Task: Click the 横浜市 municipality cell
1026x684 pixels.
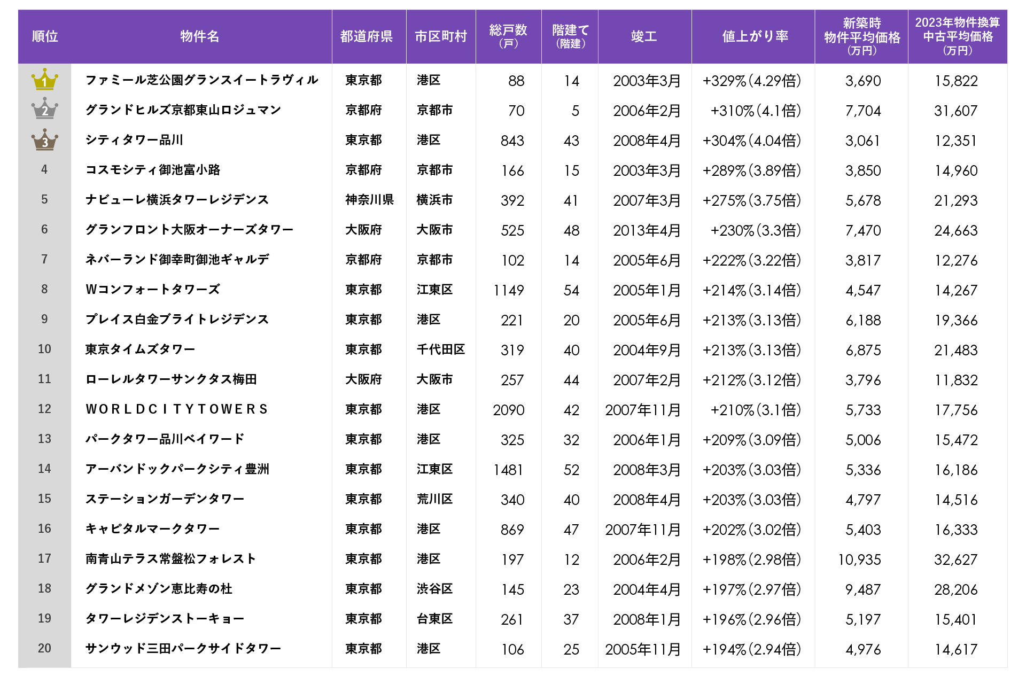Action: (435, 200)
